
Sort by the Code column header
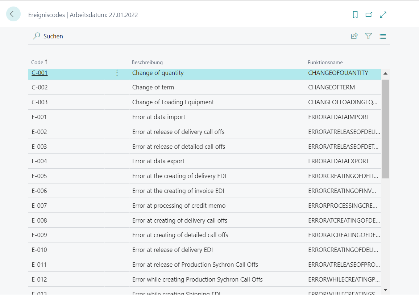coord(37,62)
